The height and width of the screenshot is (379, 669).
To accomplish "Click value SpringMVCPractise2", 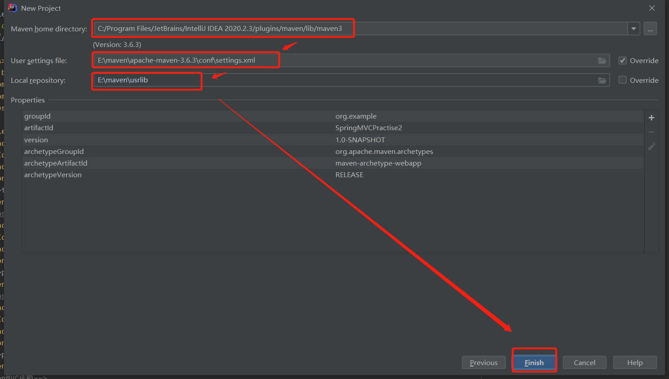I will (x=369, y=128).
